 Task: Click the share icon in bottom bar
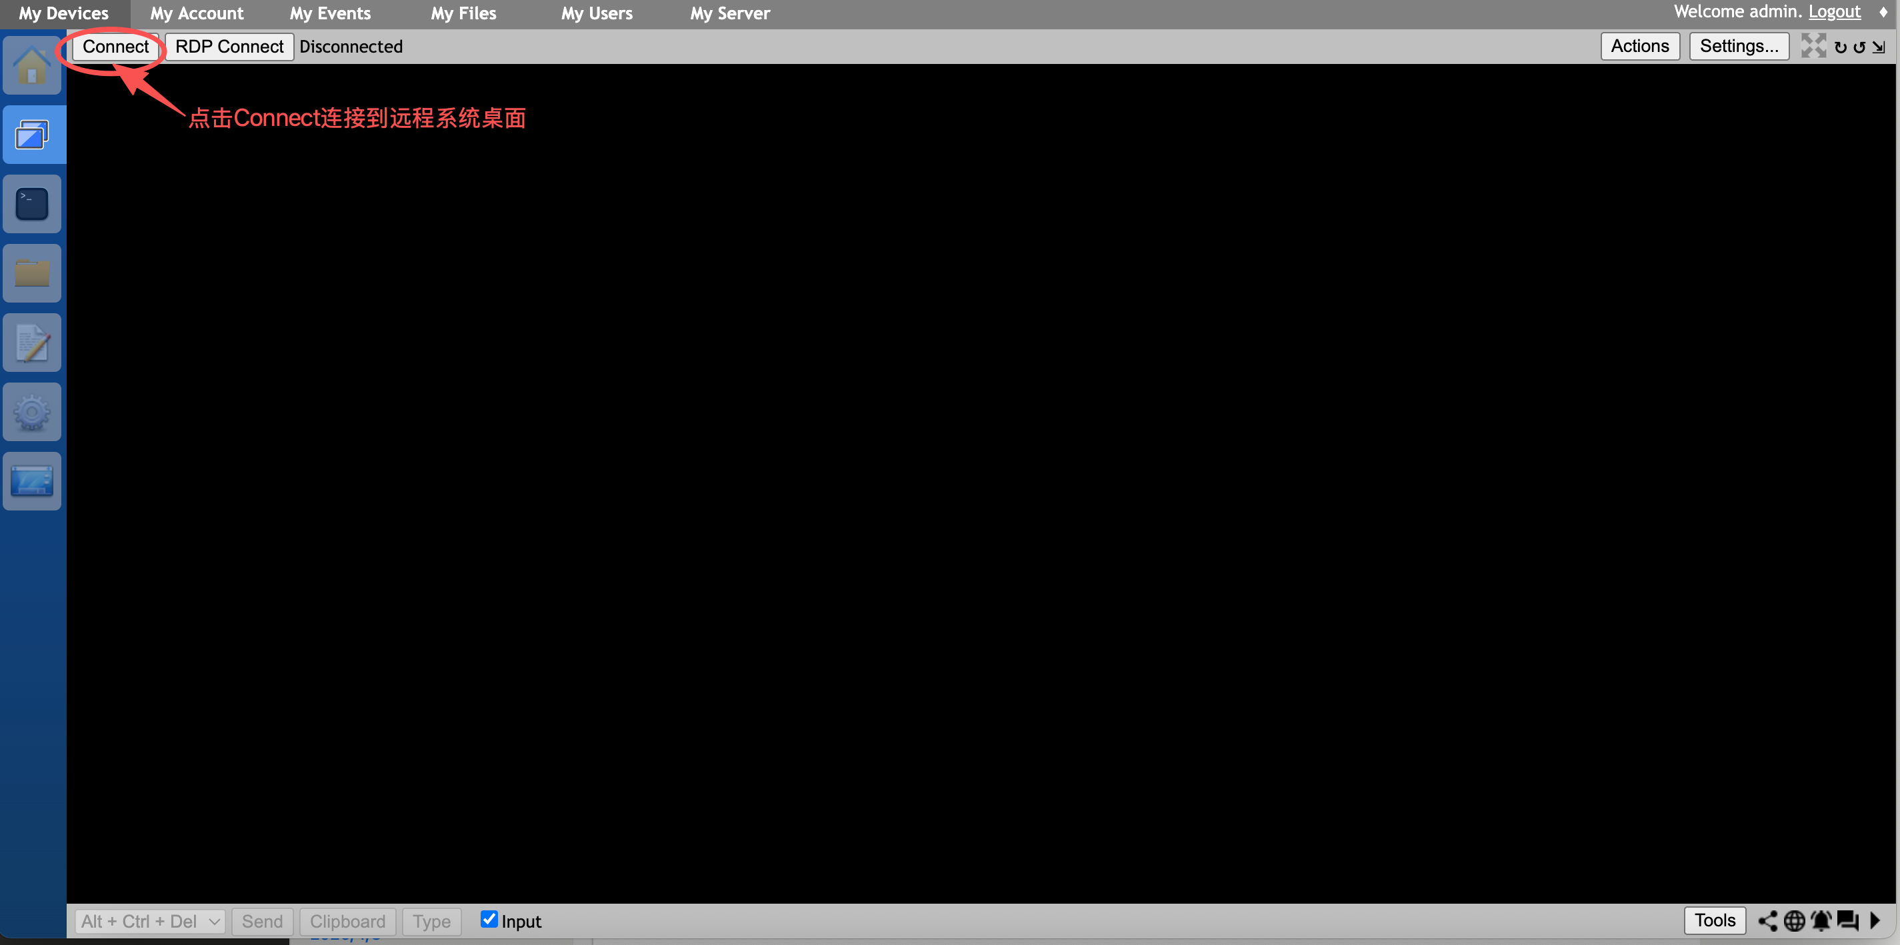click(x=1768, y=920)
